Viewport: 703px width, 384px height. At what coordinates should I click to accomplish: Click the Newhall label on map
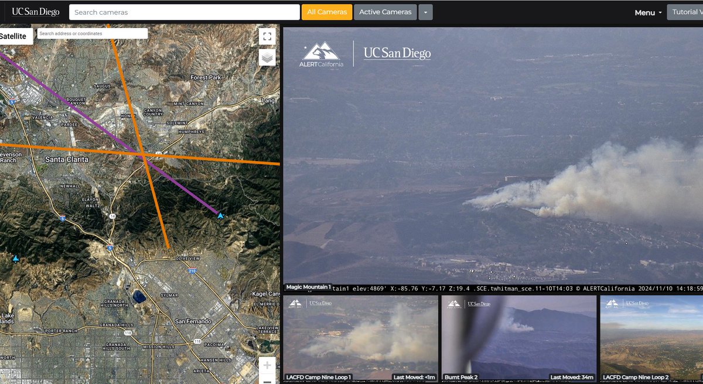pyautogui.click(x=71, y=186)
